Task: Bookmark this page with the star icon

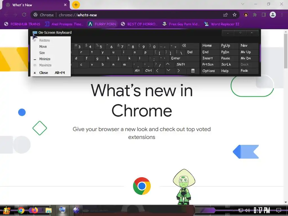Action: point(235,15)
